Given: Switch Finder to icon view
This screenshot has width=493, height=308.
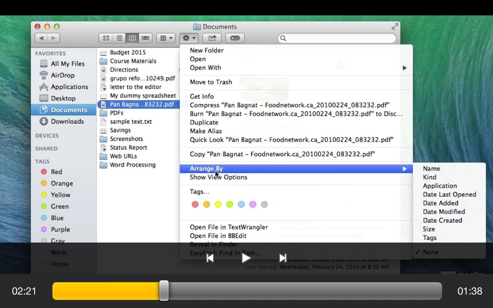Looking at the screenshot, I should pos(106,38).
